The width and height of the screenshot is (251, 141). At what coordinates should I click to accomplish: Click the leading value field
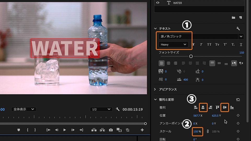coord(202,72)
